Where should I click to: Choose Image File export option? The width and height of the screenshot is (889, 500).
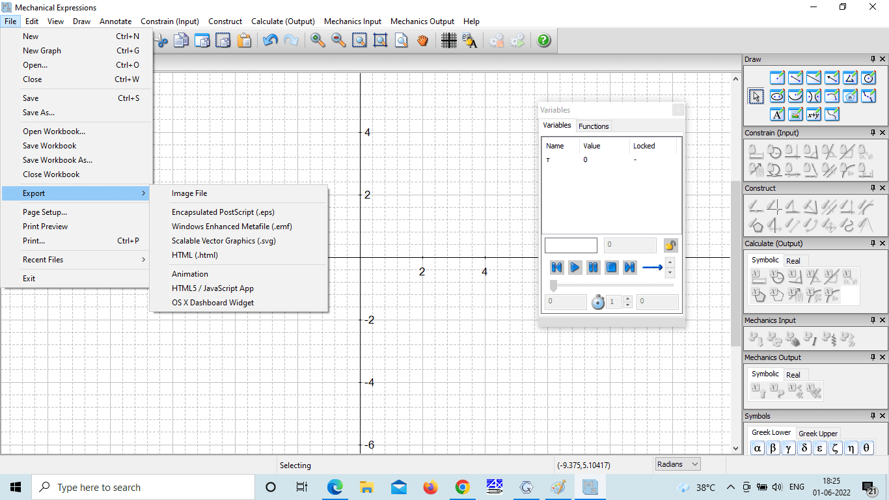pyautogui.click(x=189, y=193)
